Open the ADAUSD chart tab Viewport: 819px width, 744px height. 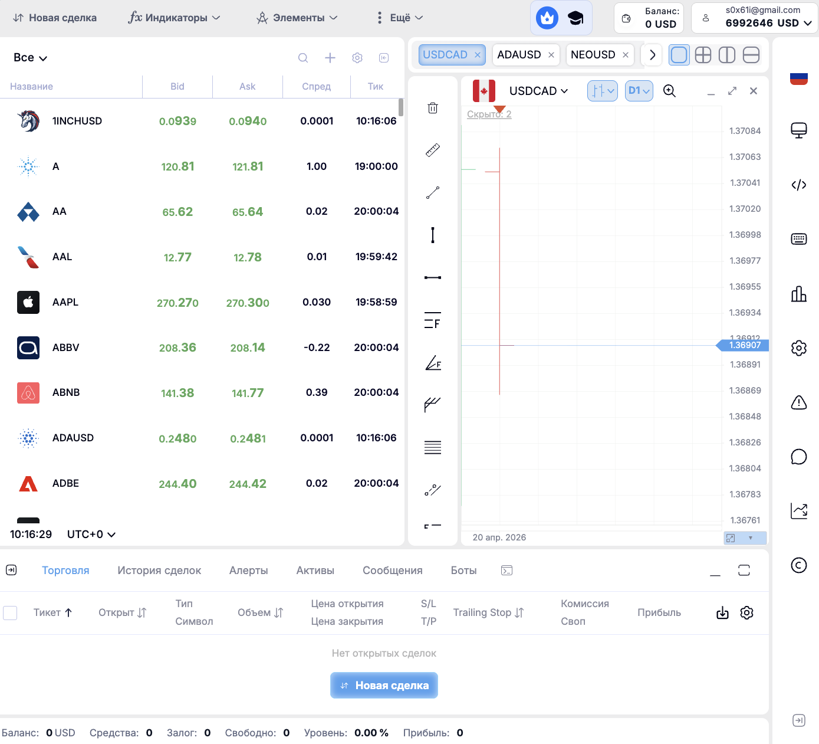(519, 55)
